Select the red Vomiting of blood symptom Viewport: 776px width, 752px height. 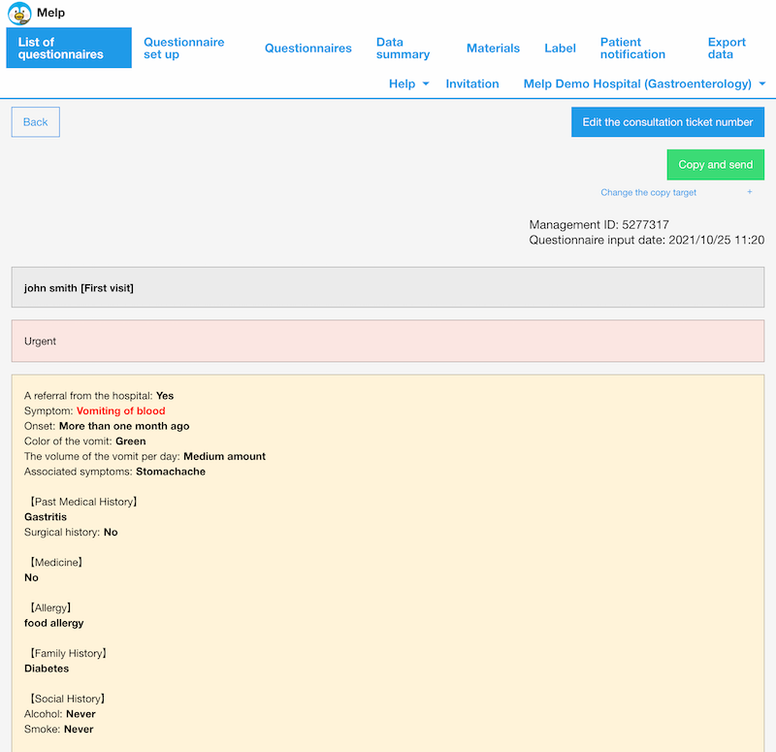(120, 410)
